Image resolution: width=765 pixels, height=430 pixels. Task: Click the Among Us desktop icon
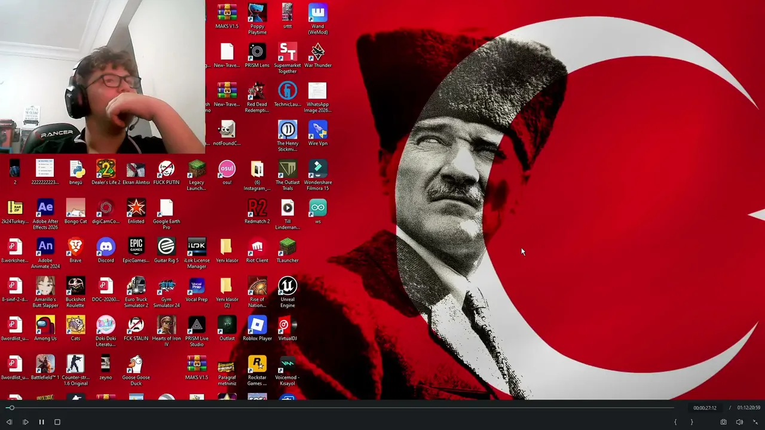coord(45,328)
